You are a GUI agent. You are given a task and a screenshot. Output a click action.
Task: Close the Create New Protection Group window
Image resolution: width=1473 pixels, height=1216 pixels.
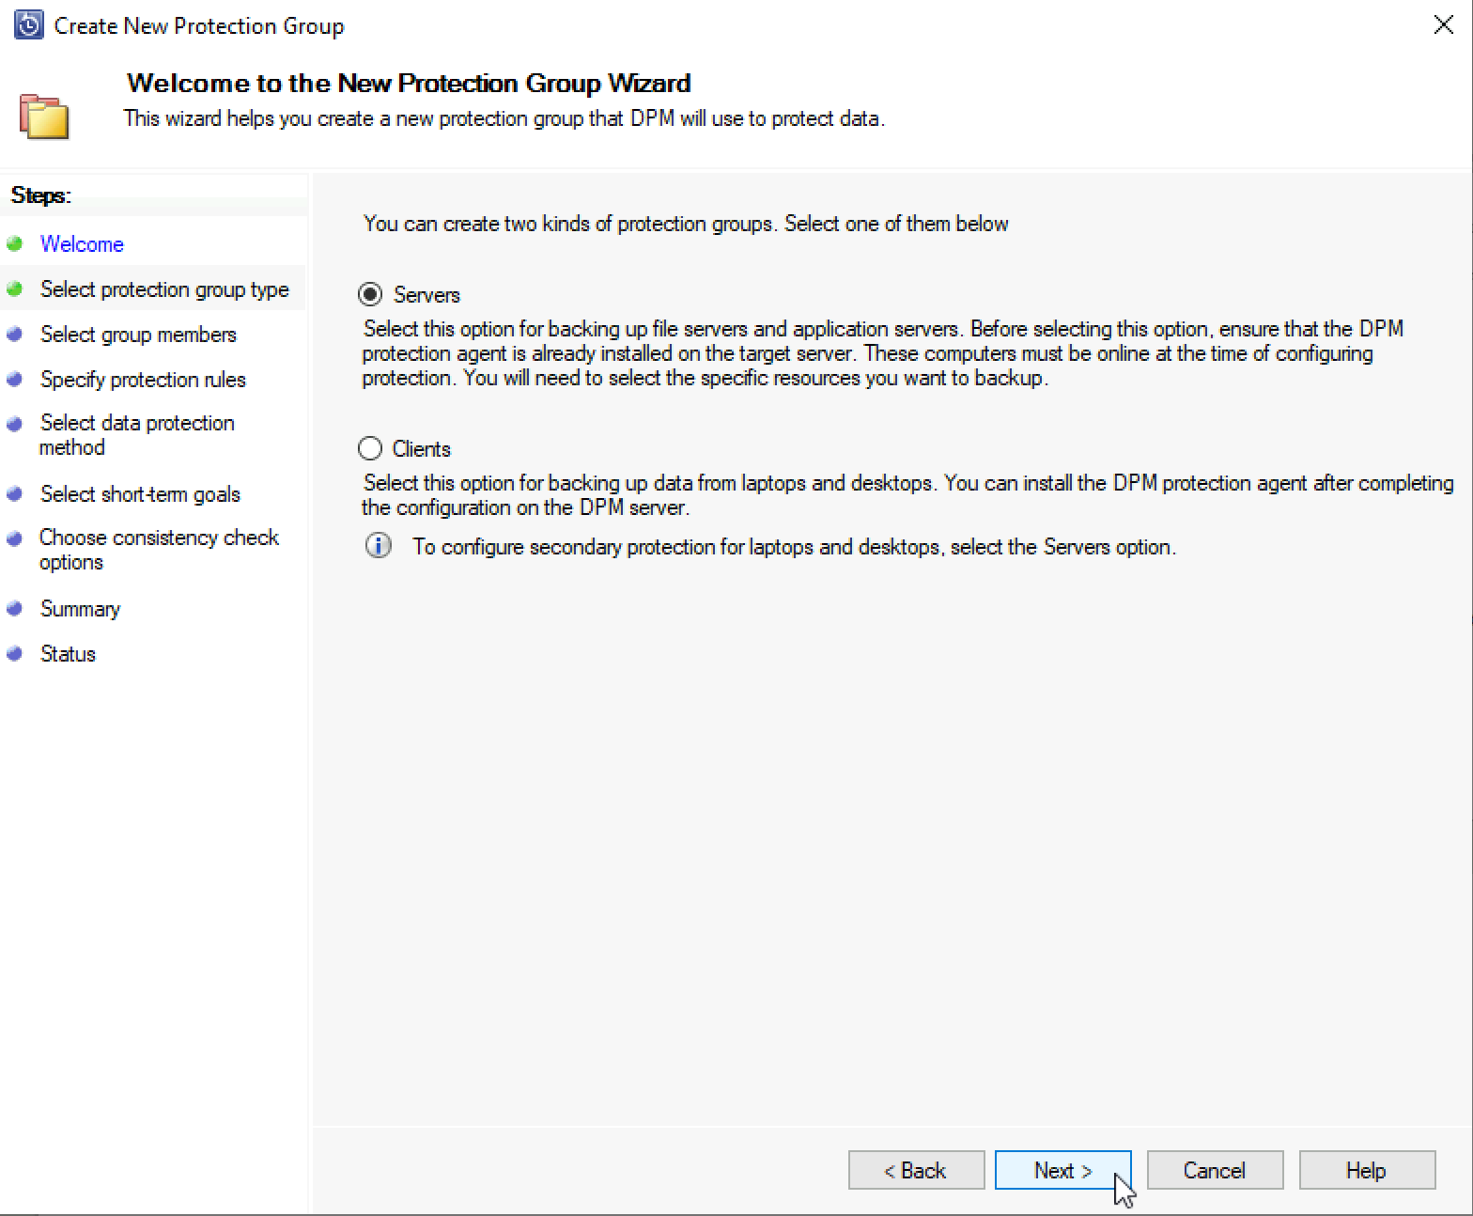(1444, 25)
